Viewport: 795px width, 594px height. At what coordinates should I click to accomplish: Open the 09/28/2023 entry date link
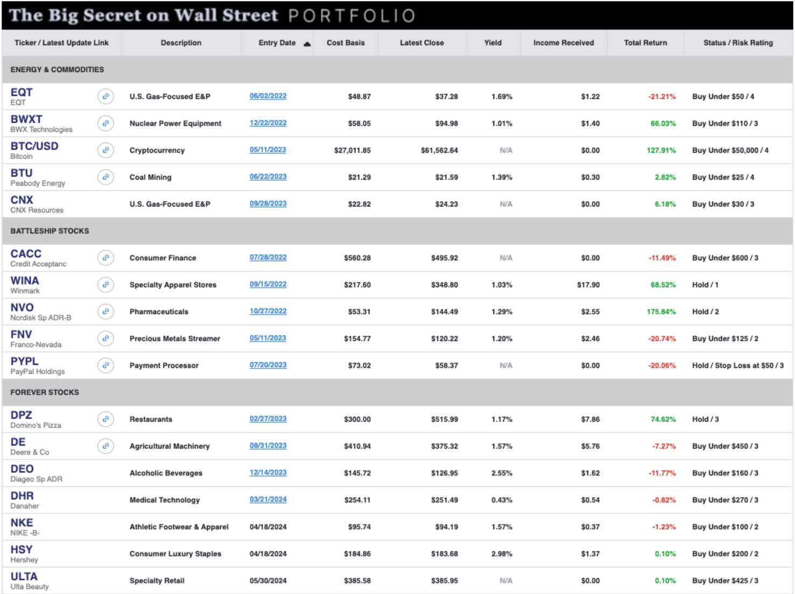coord(268,204)
